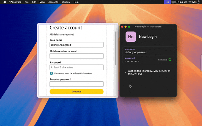Click the green Fantastic password strength ring
This screenshot has width=202, height=126.
pyautogui.click(x=170, y=60)
